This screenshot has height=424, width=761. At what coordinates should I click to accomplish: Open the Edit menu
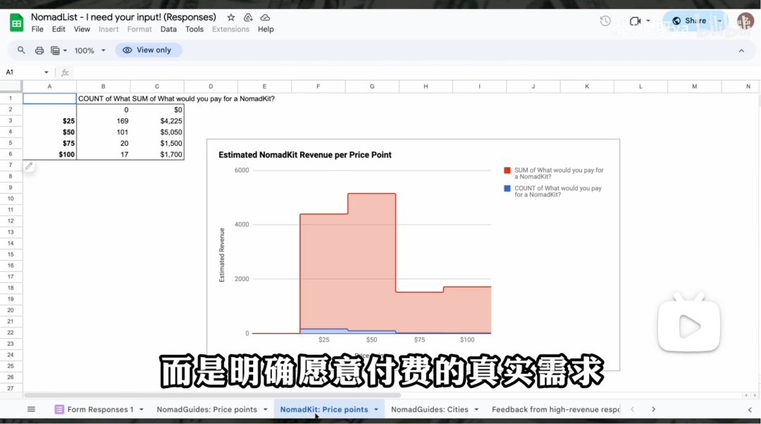point(58,29)
